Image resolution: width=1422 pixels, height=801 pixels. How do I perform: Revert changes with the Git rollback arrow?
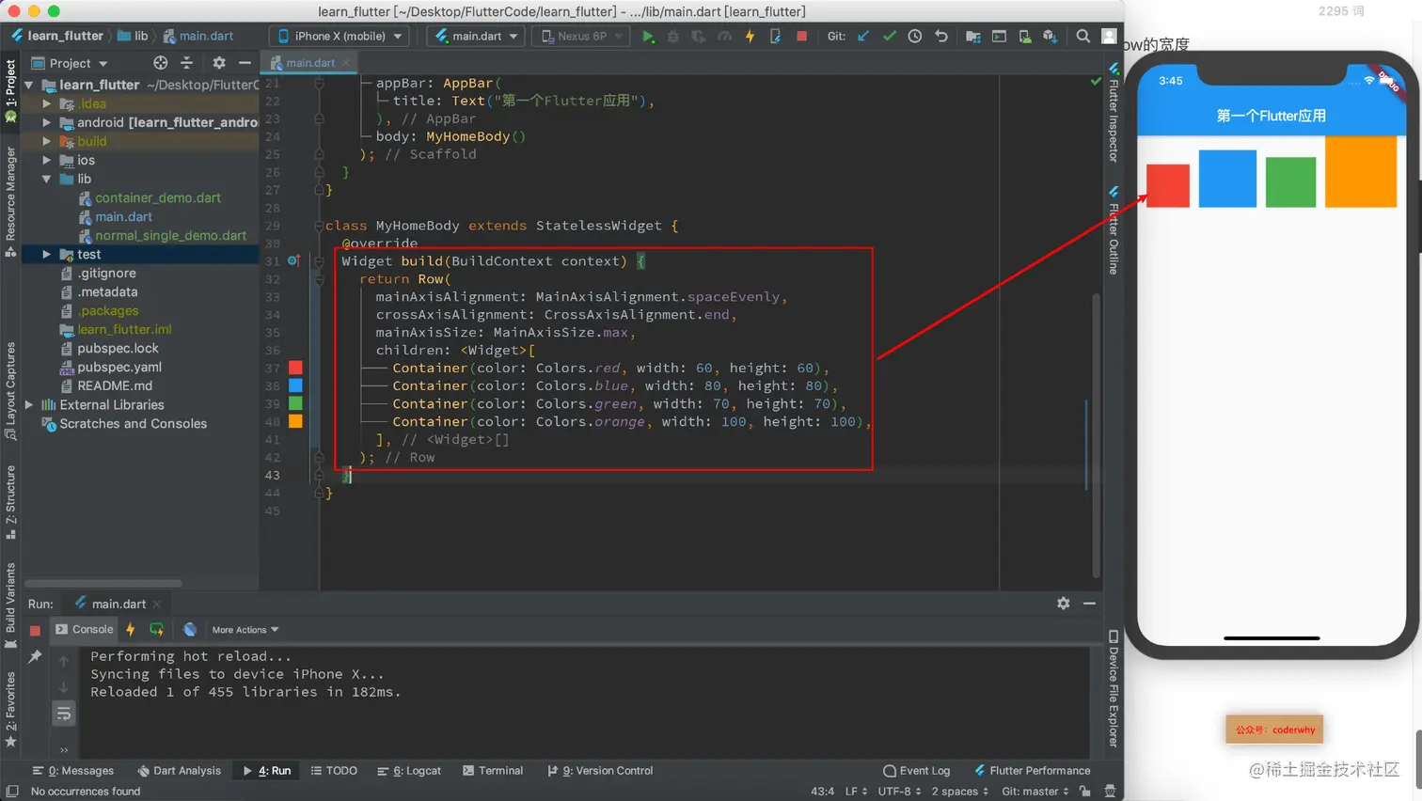pyautogui.click(x=940, y=37)
